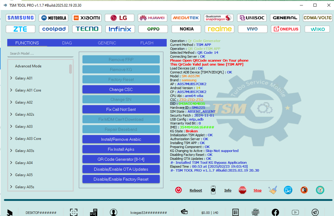Click the red power-off icon

(178, 190)
